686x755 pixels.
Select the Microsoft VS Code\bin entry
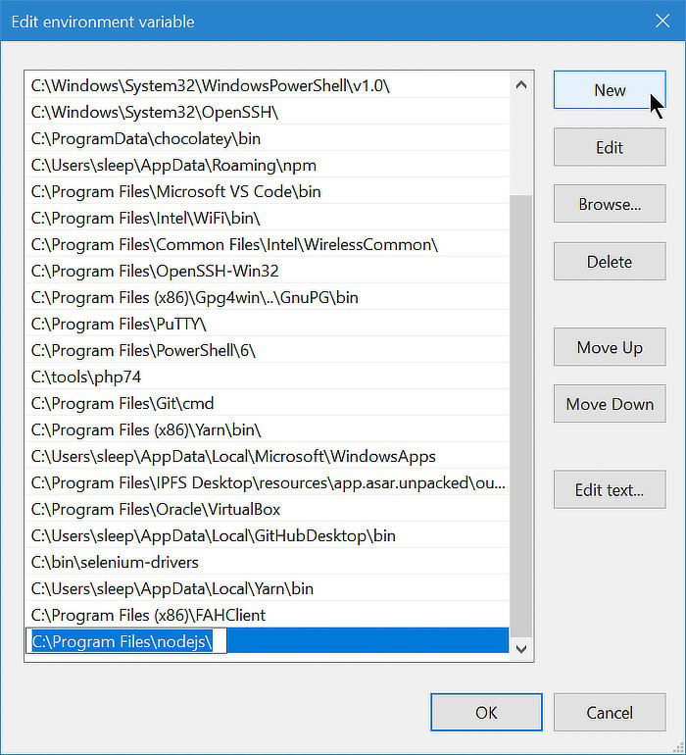pos(268,191)
